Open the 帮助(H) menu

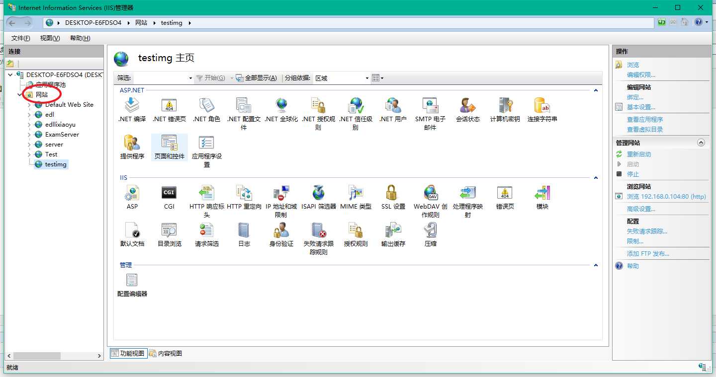(x=80, y=38)
